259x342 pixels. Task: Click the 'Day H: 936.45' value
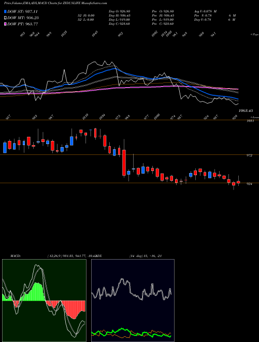point(119,16)
